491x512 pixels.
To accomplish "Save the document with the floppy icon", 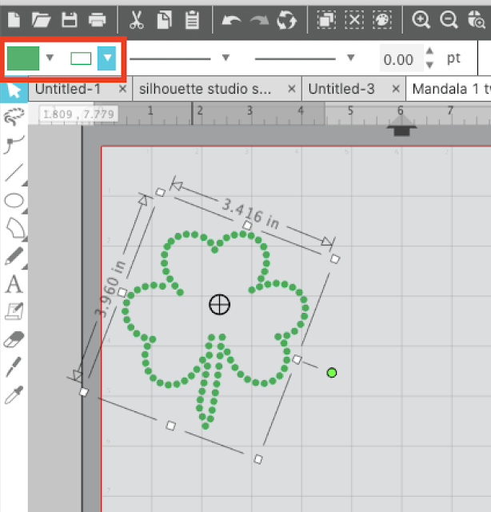I will pos(70,20).
